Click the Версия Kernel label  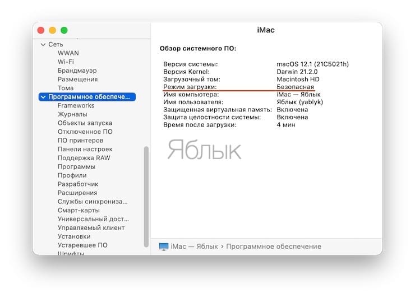pos(186,72)
